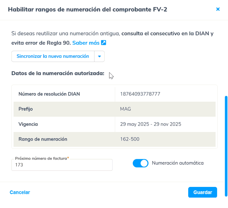228x208 pixels.
Task: Focus the Próximo número de factura field
Action: pyautogui.click(x=62, y=165)
